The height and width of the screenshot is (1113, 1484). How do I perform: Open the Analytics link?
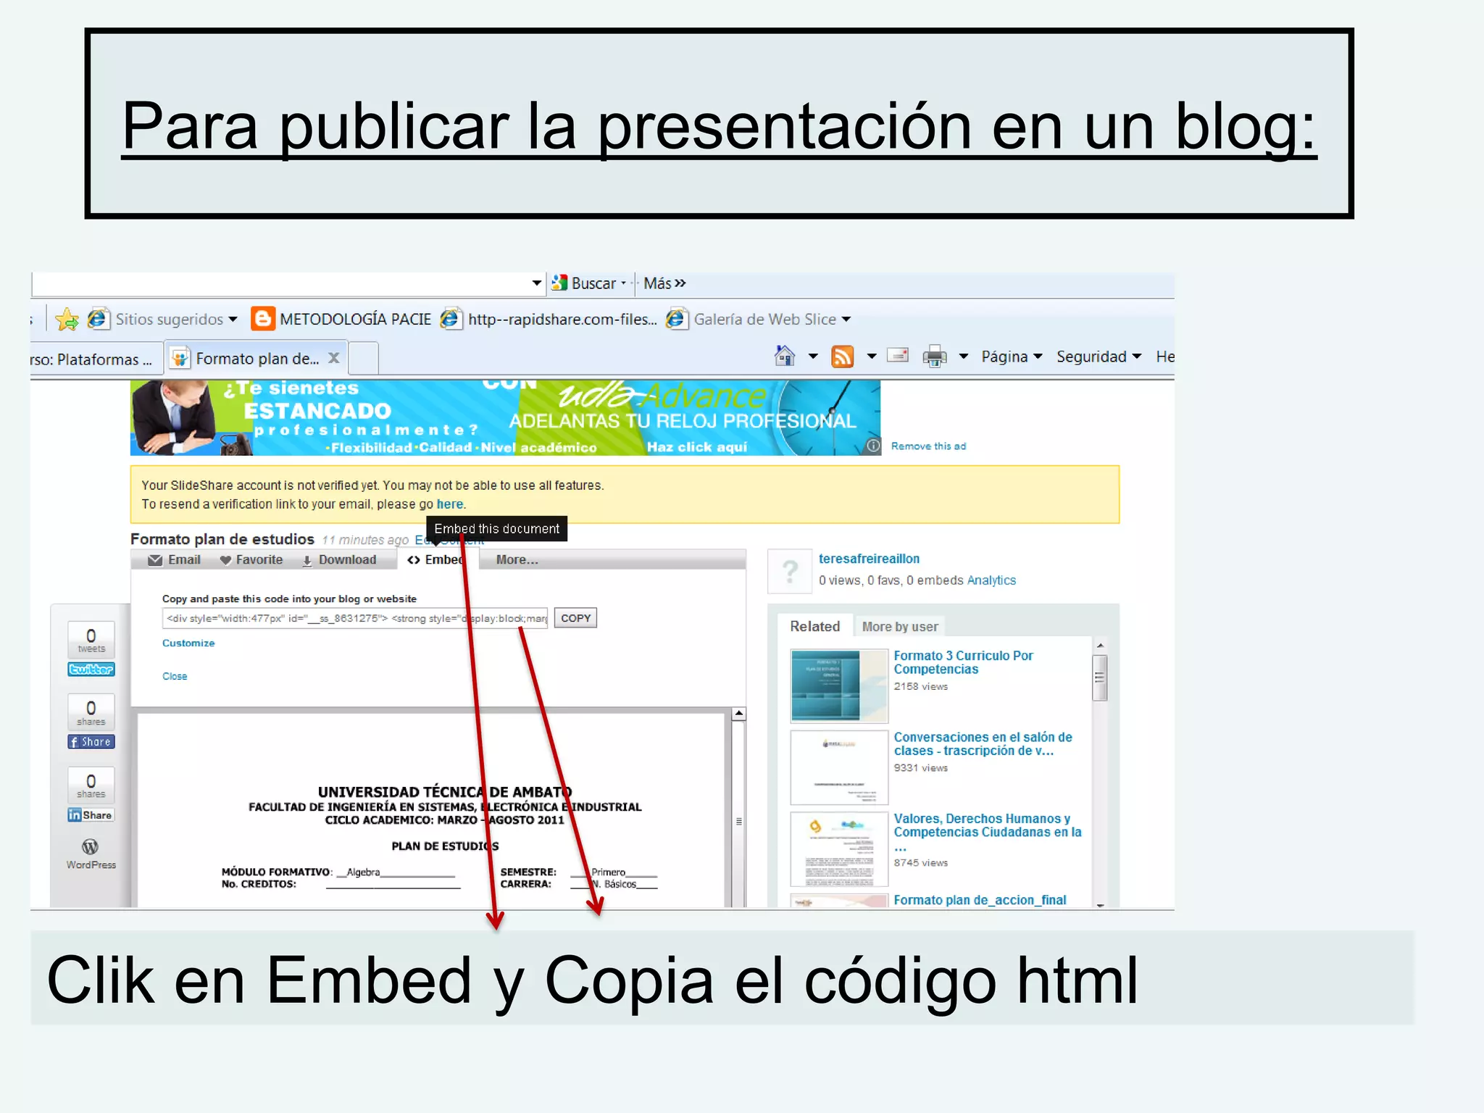991,580
